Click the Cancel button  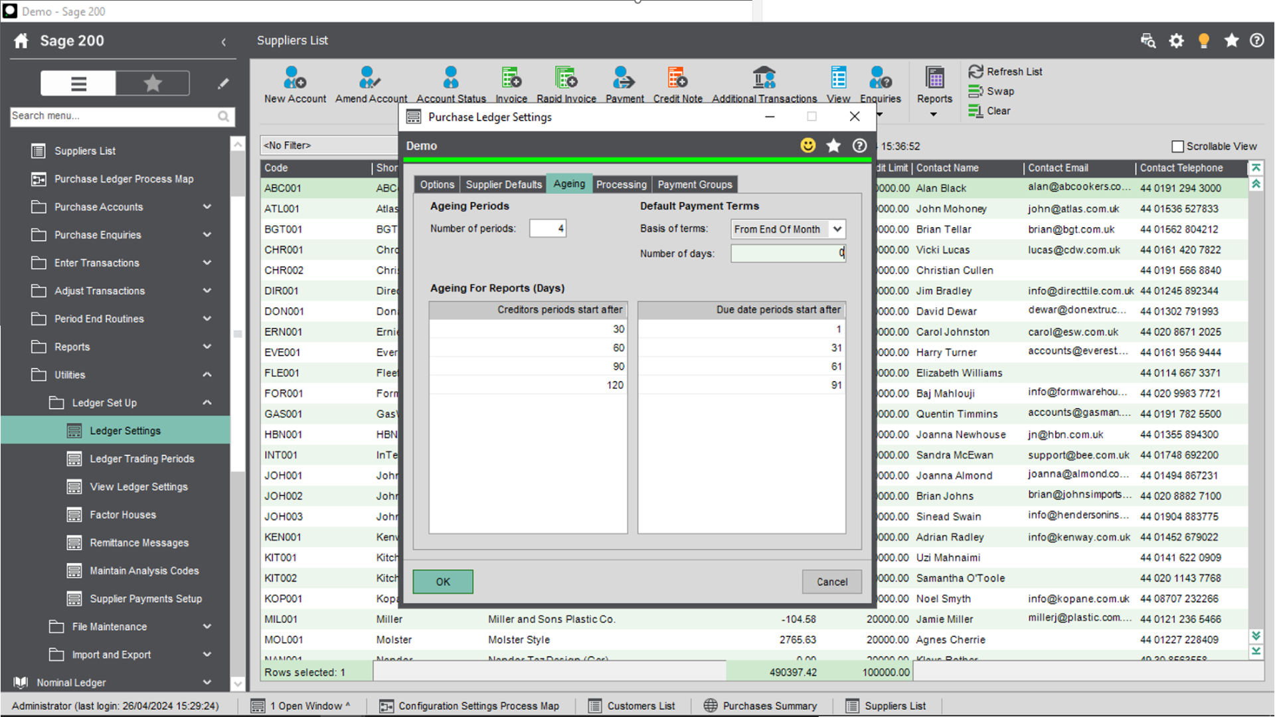(x=831, y=582)
